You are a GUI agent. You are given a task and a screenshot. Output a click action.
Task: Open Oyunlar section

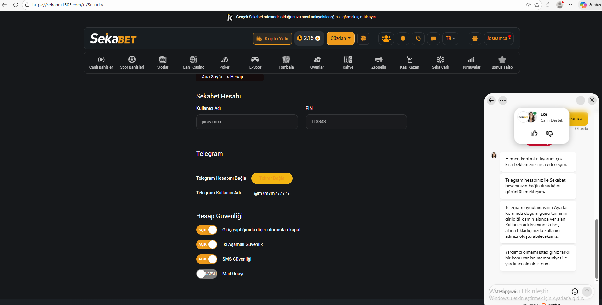[x=317, y=63]
